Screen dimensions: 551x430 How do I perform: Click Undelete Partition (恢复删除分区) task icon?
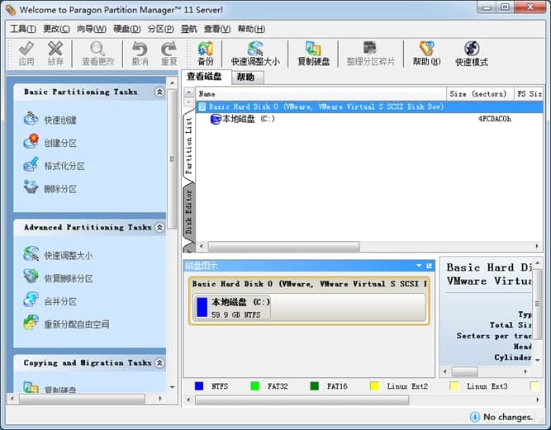click(x=31, y=276)
